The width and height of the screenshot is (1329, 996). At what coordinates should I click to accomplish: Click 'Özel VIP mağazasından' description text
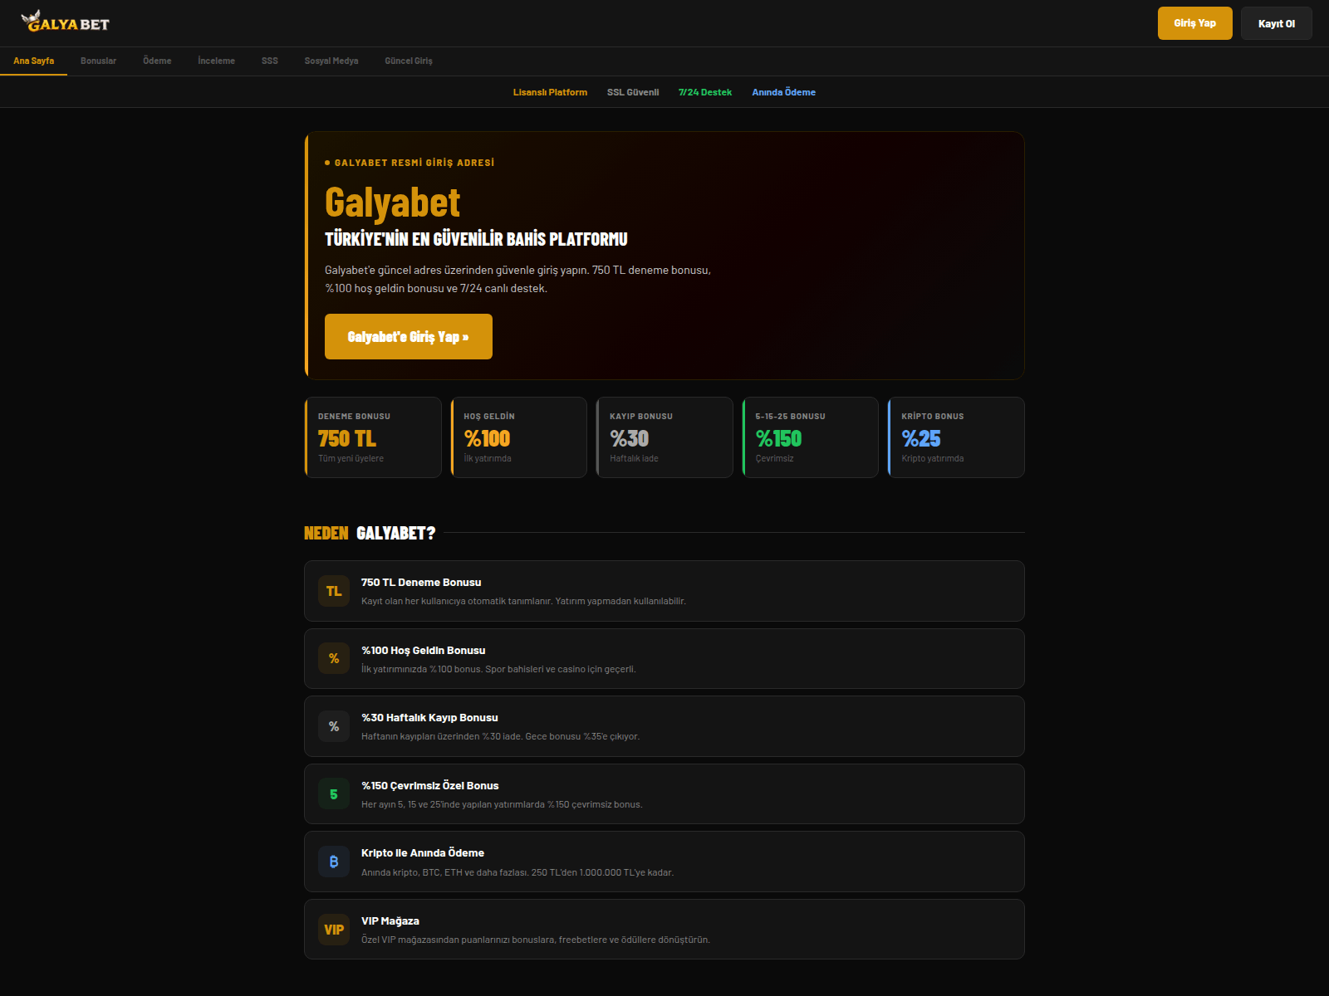click(536, 940)
